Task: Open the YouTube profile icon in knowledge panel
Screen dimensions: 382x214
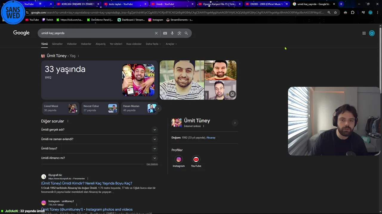Action: [196, 159]
